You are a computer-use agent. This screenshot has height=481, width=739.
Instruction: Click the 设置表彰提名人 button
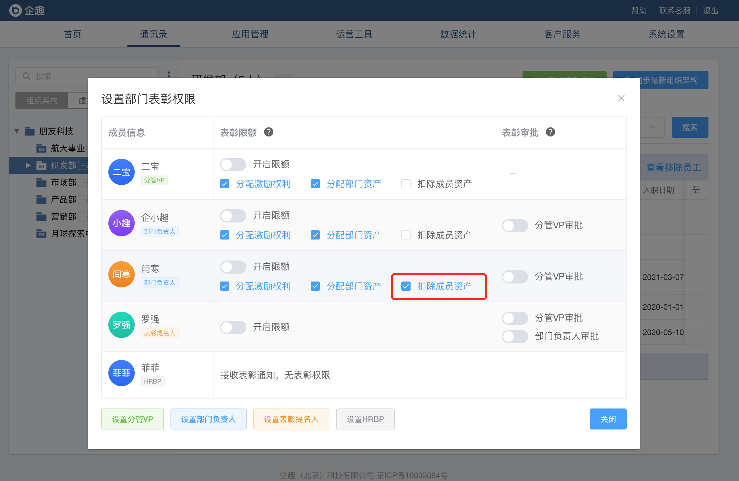291,419
